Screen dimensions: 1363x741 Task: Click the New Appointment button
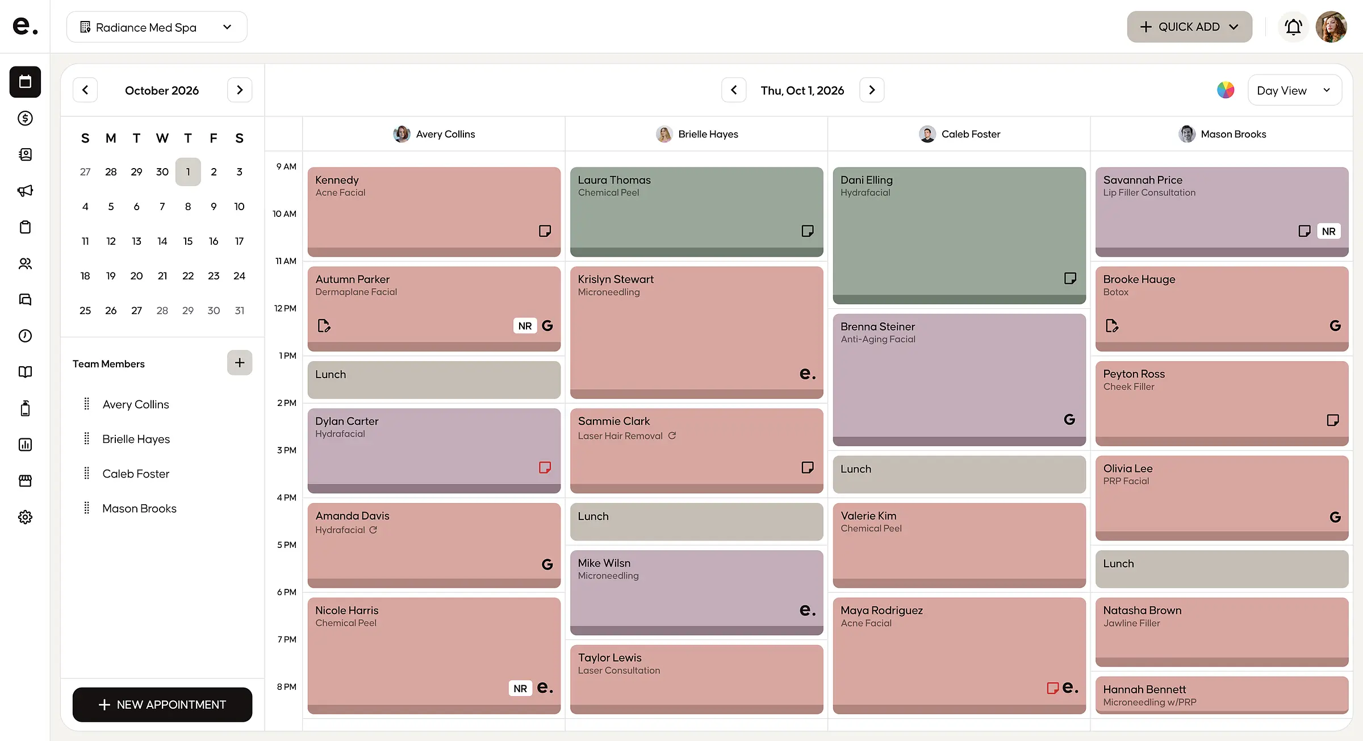click(x=162, y=705)
